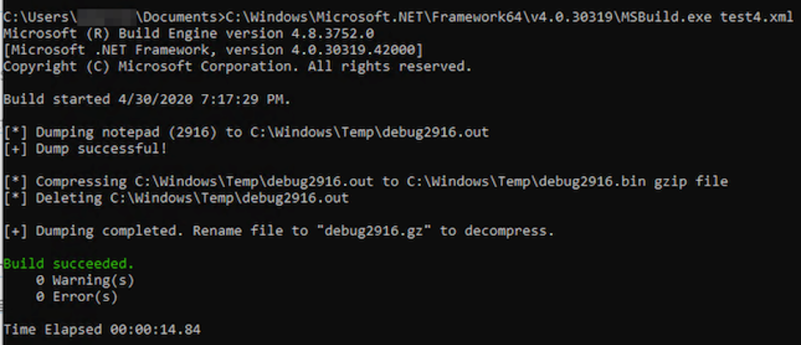Viewport: 801px width, 345px height.
Task: Click the Dumping completed message
Action: point(279,231)
